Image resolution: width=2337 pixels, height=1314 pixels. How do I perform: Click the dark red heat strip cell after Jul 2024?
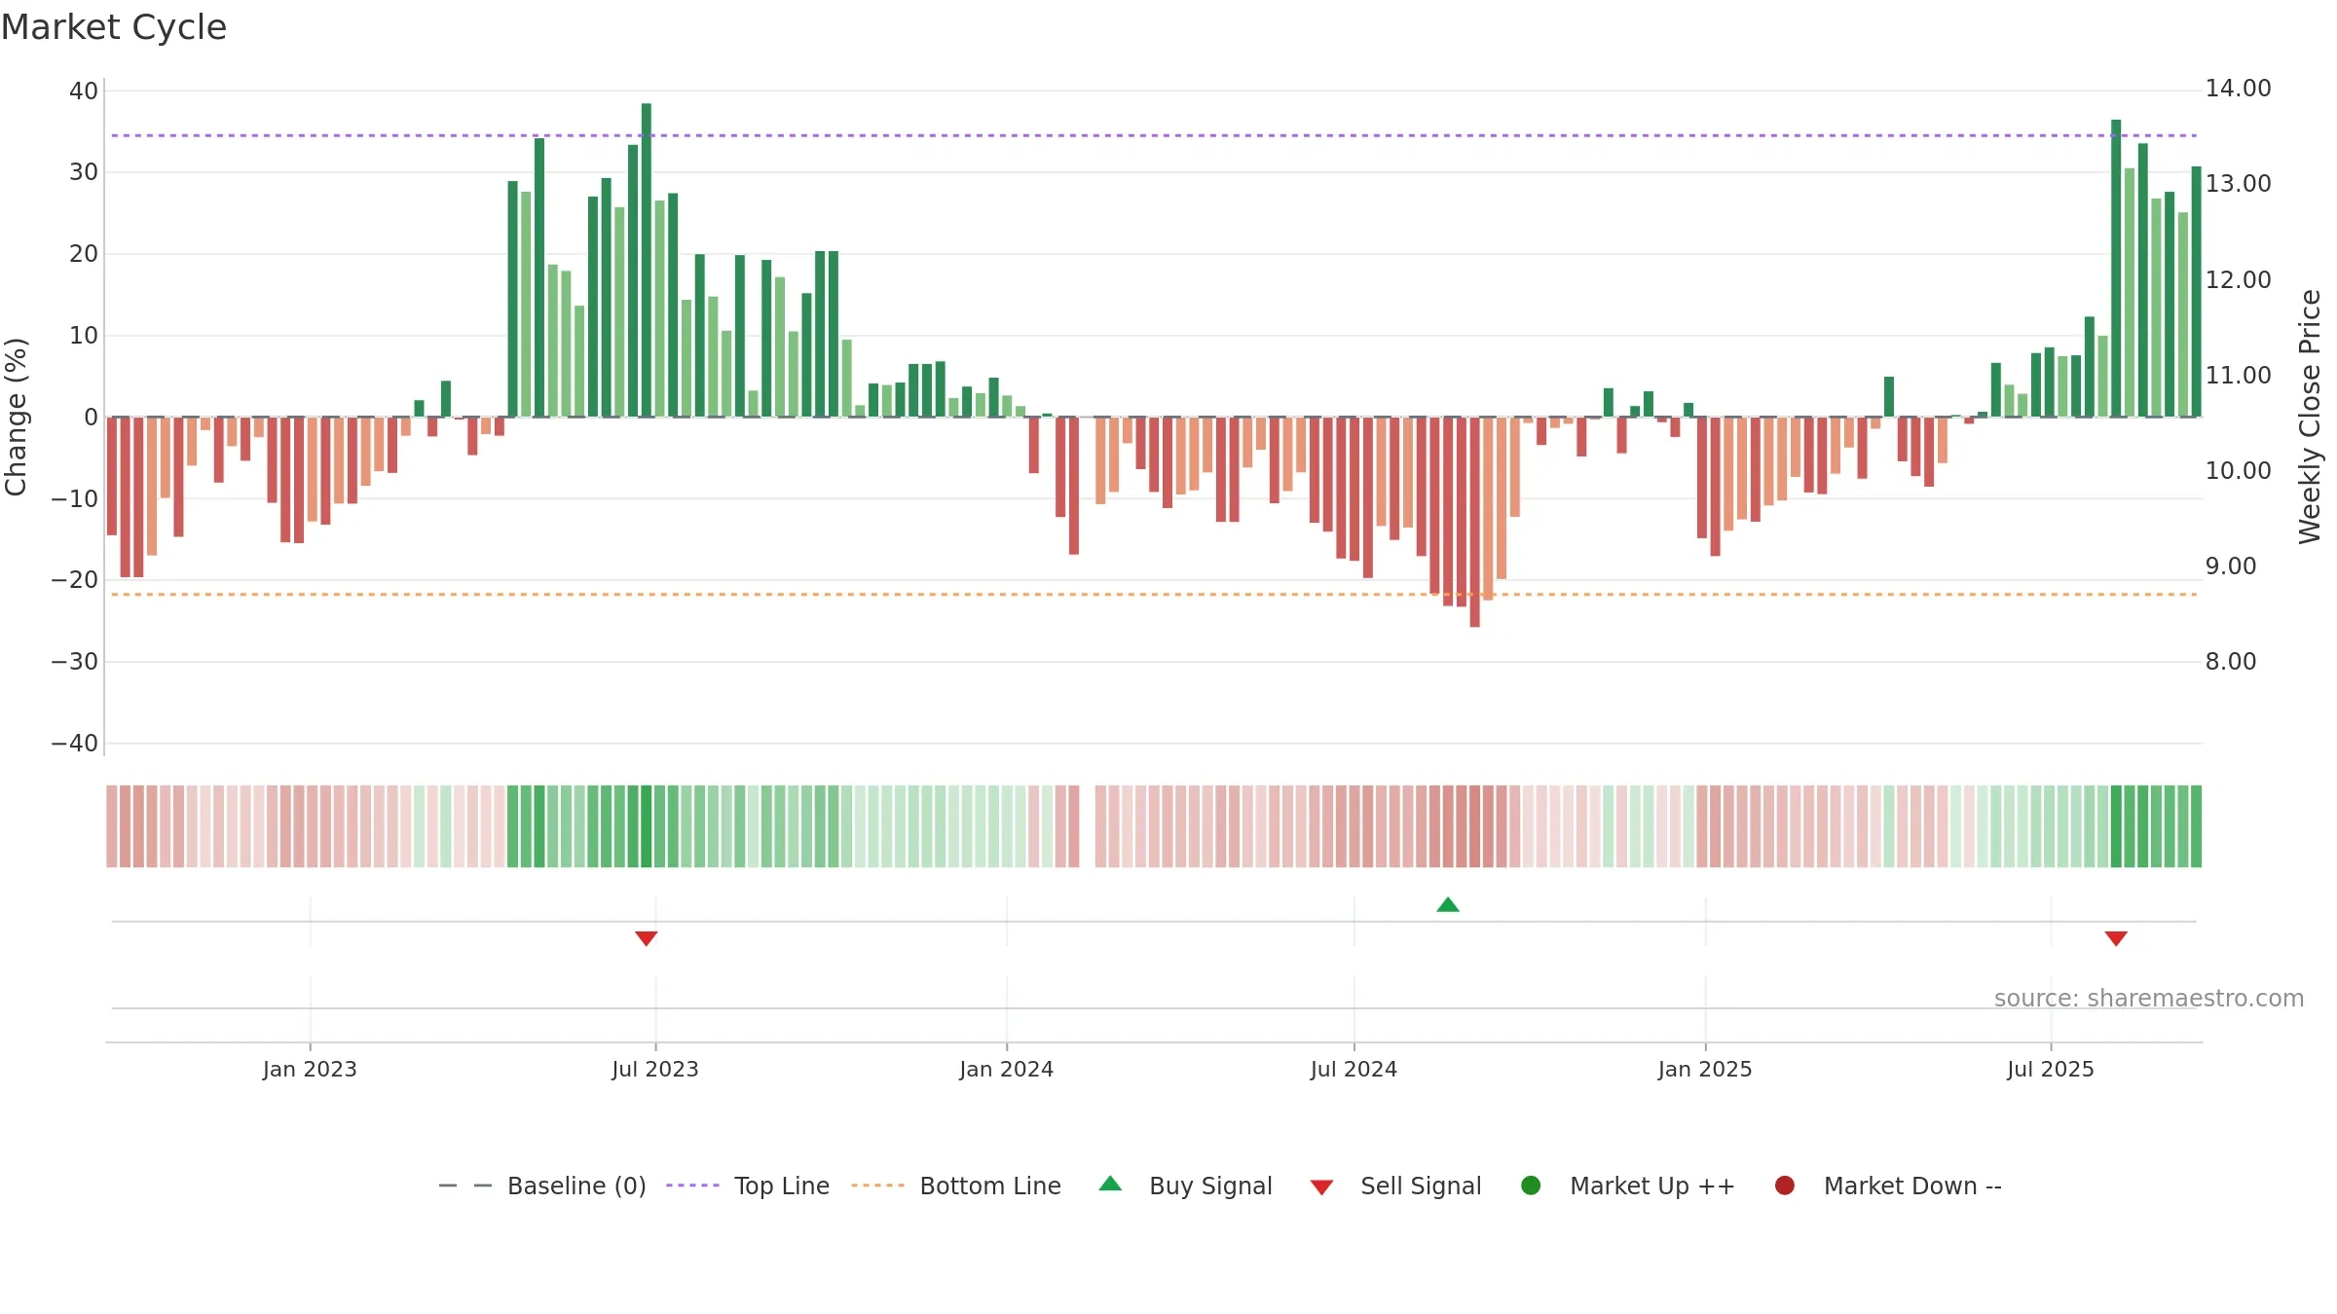click(1475, 826)
